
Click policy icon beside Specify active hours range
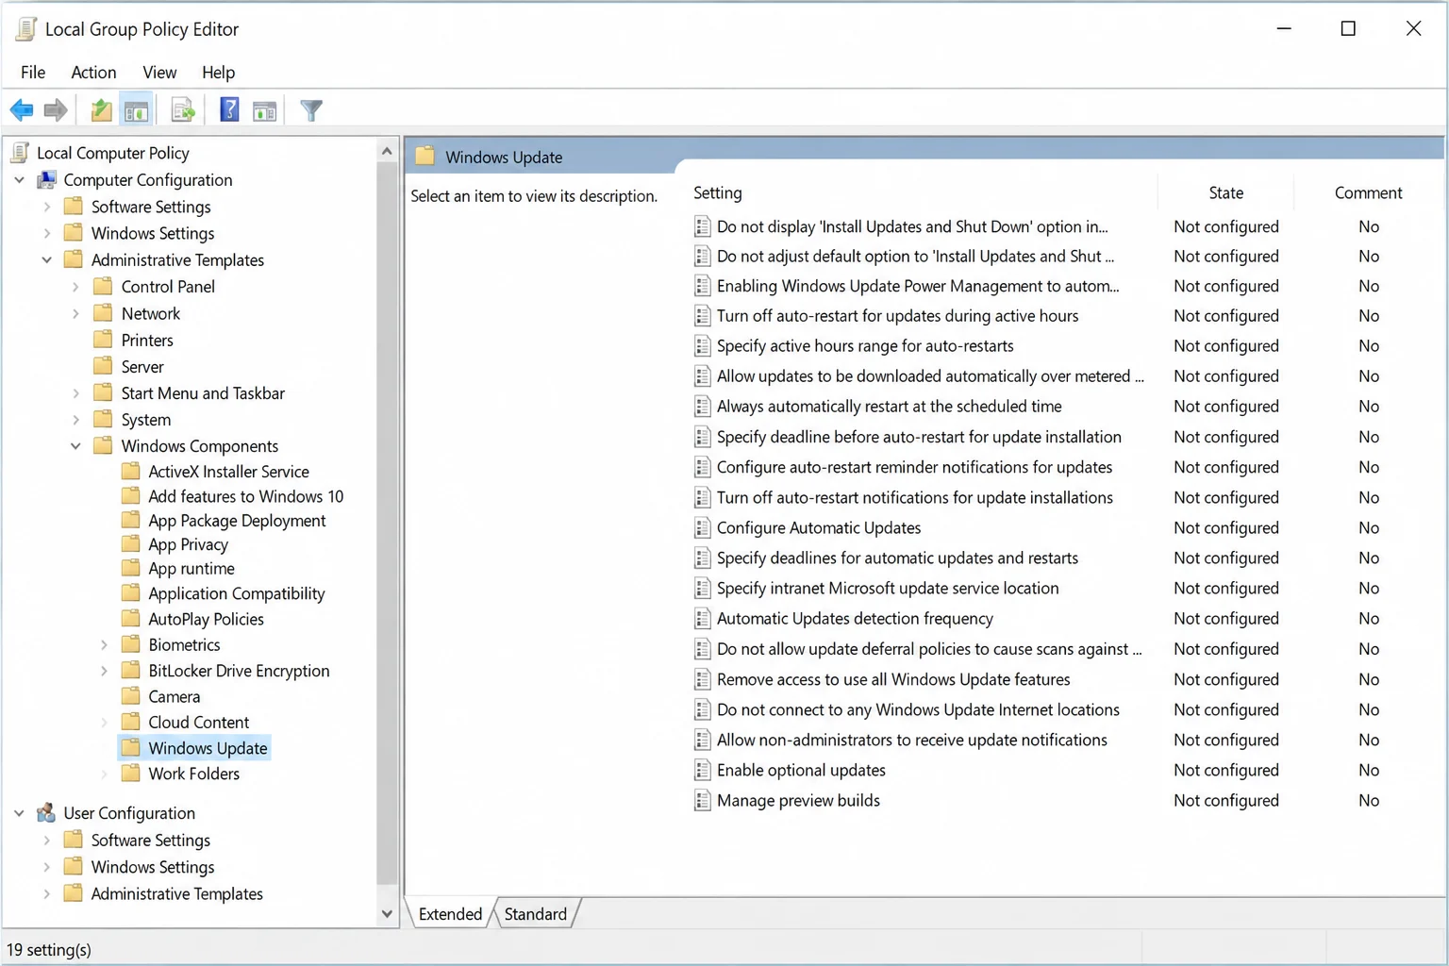(x=703, y=345)
